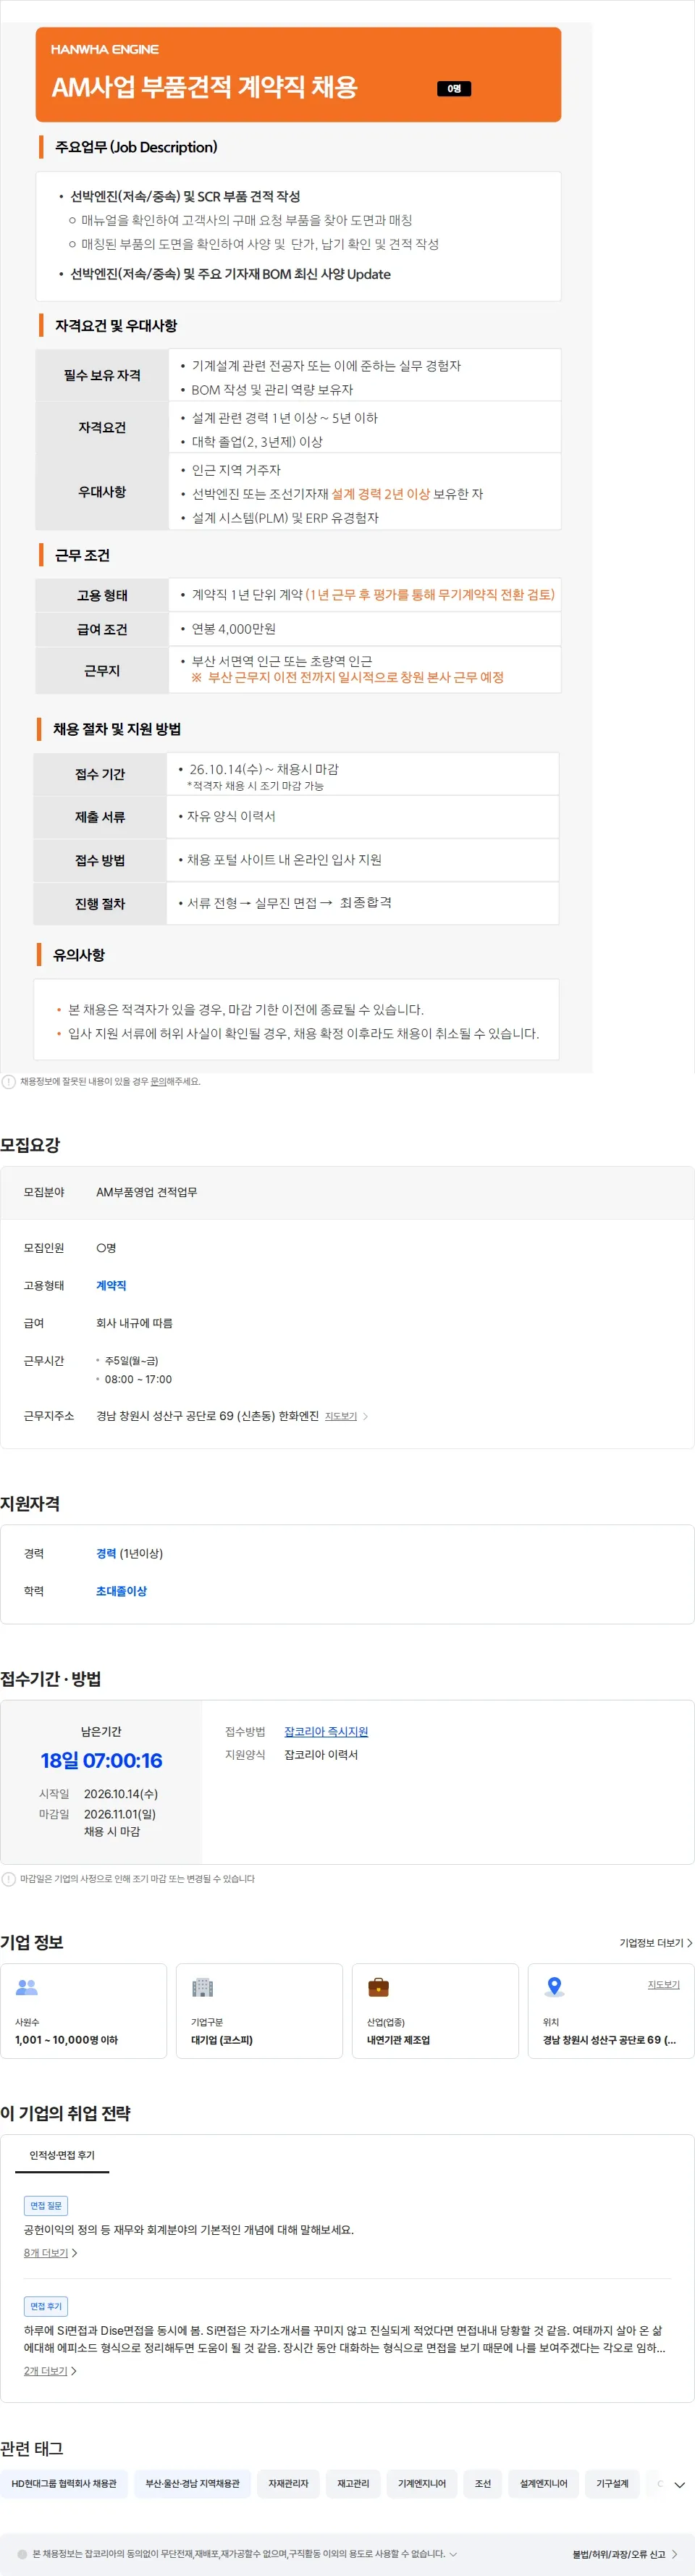Open 지도보기 link in 위치 card
The width and height of the screenshot is (695, 2576).
point(664,1984)
